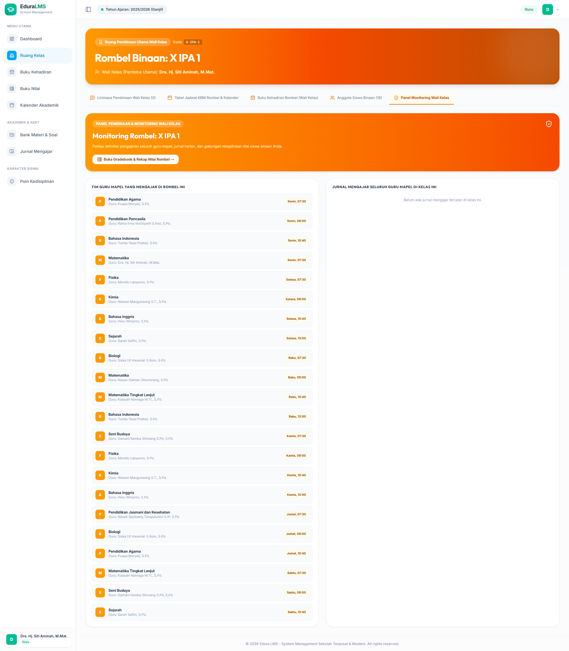569x651 pixels.
Task: Switch to Tabel Jadwal KBM Rombel tab
Action: (x=203, y=98)
